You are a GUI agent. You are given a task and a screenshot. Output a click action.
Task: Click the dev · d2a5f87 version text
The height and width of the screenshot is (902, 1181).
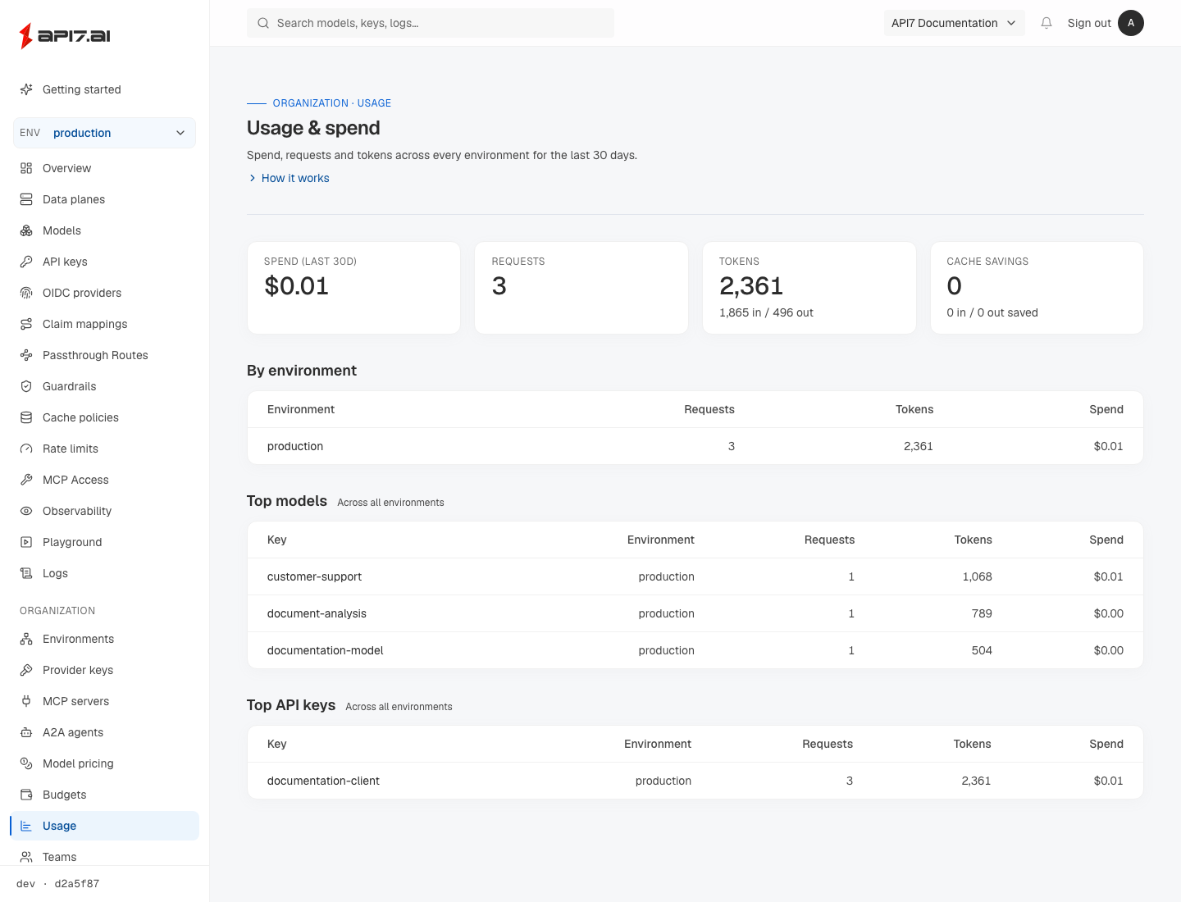(x=57, y=884)
